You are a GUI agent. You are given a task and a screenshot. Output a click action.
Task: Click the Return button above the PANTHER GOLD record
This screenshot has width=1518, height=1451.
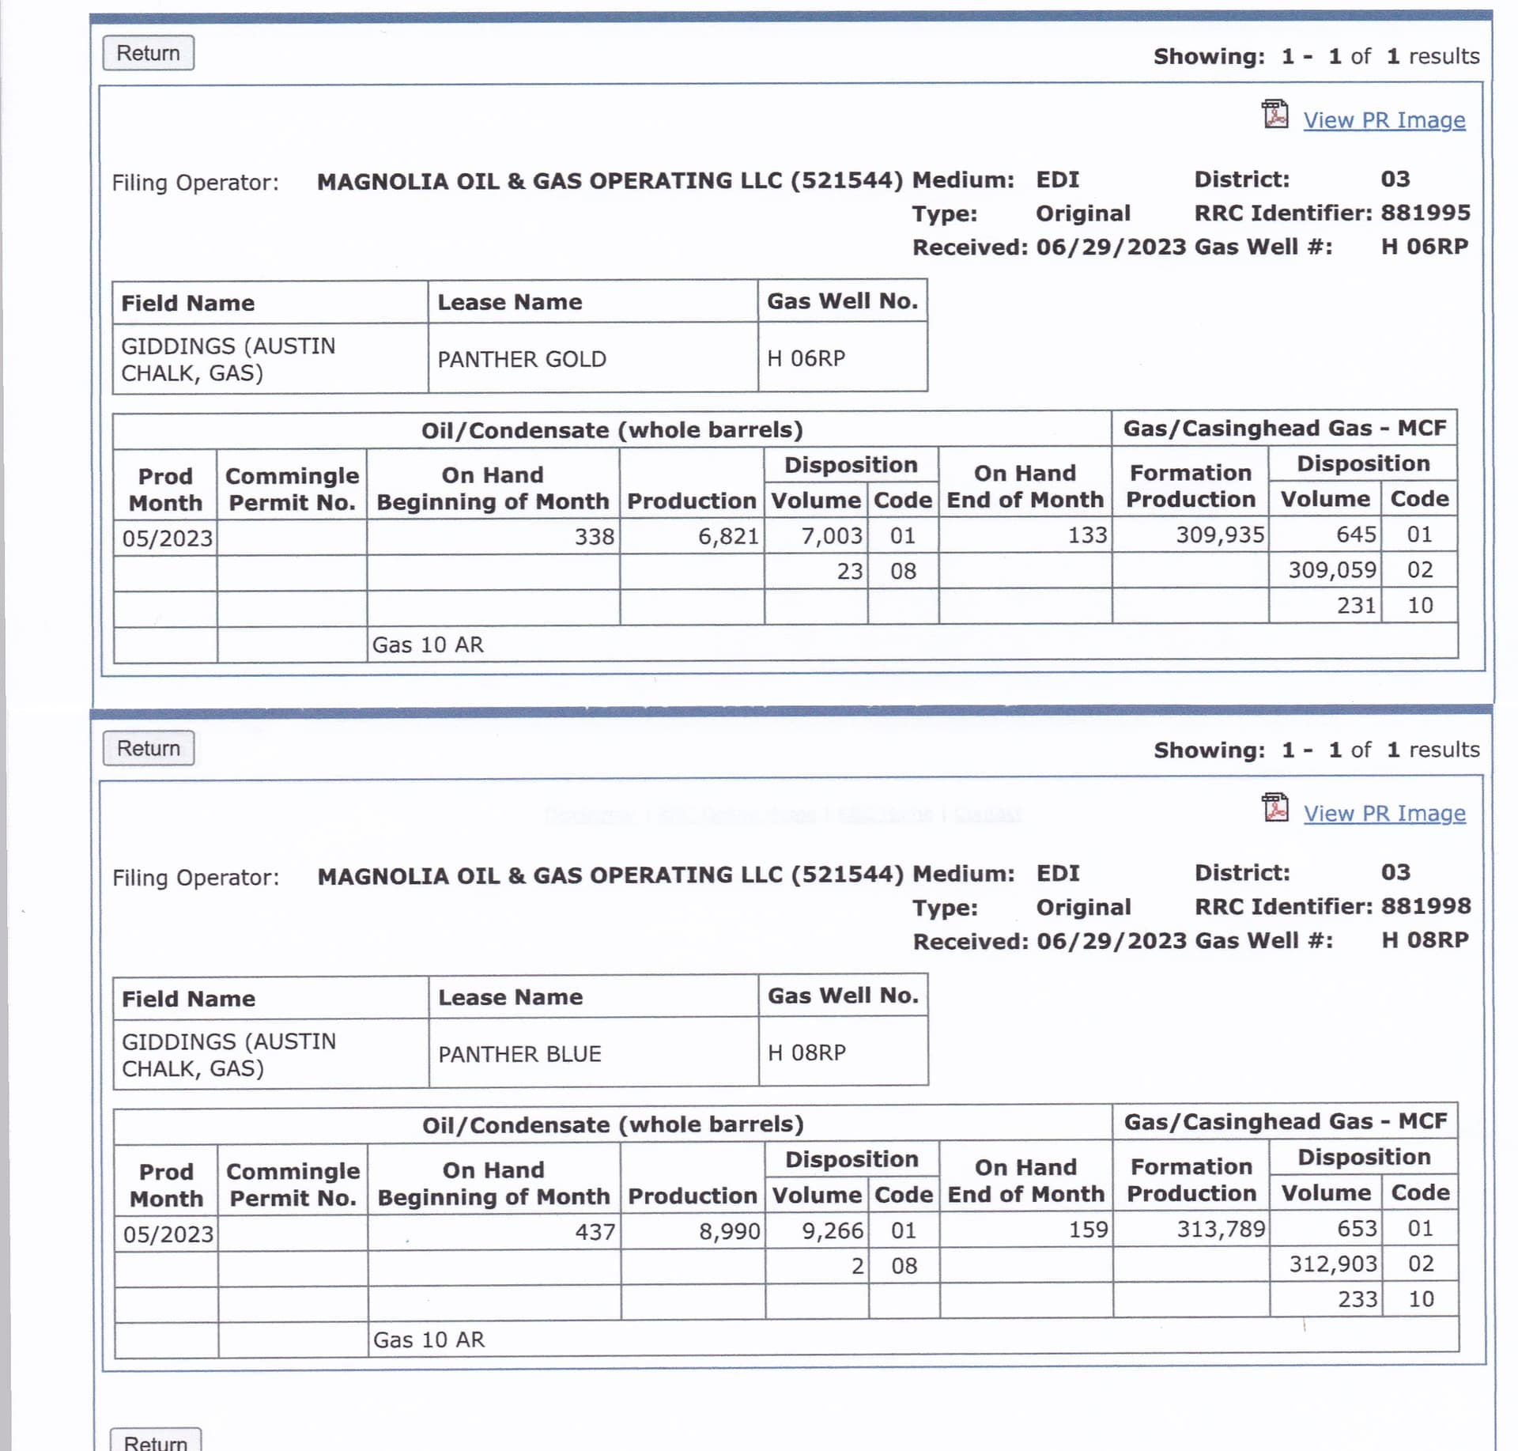click(x=148, y=53)
